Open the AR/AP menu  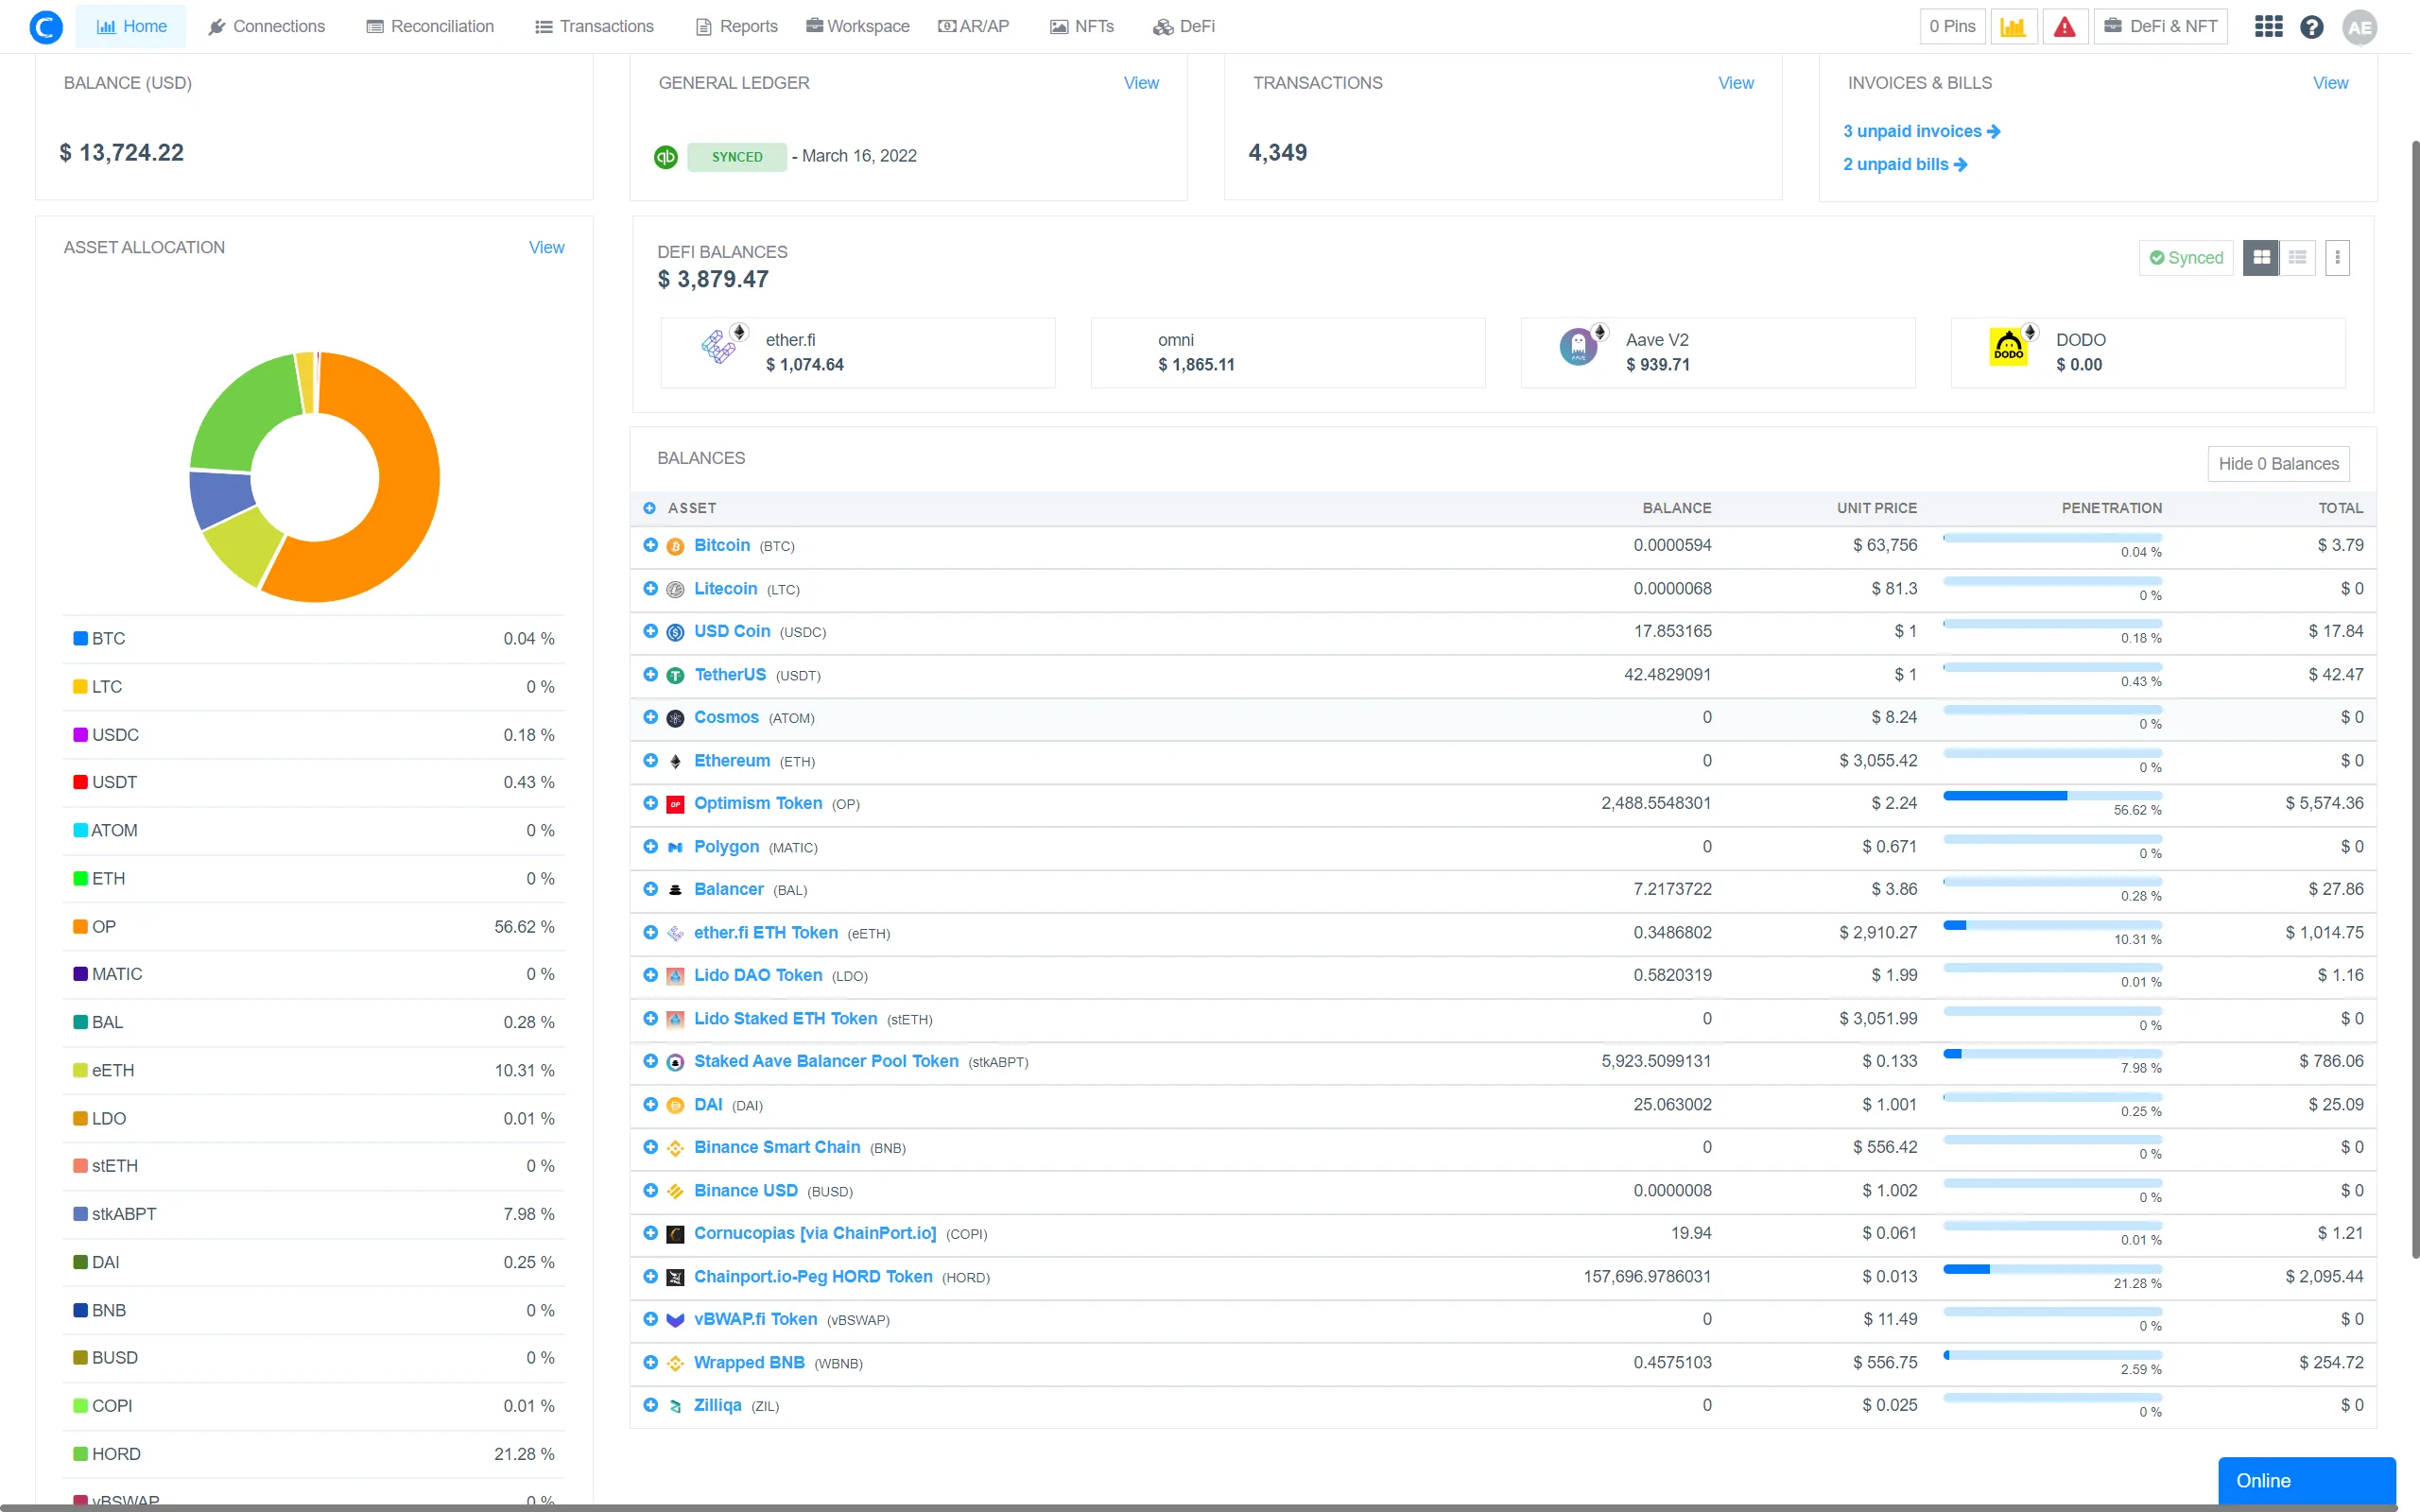974,27
